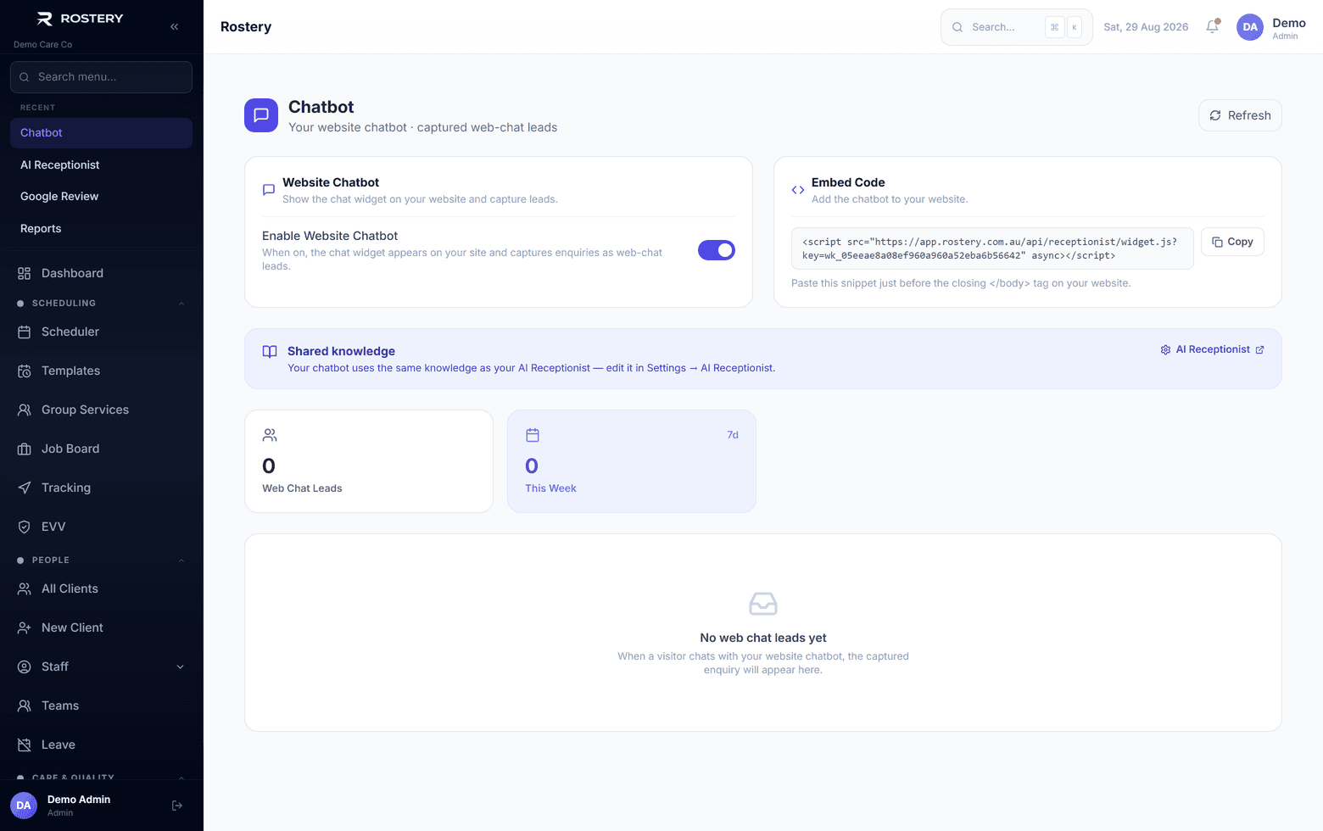Click the Teams icon in sidebar
Viewport: 1323px width, 831px height.
25,706
